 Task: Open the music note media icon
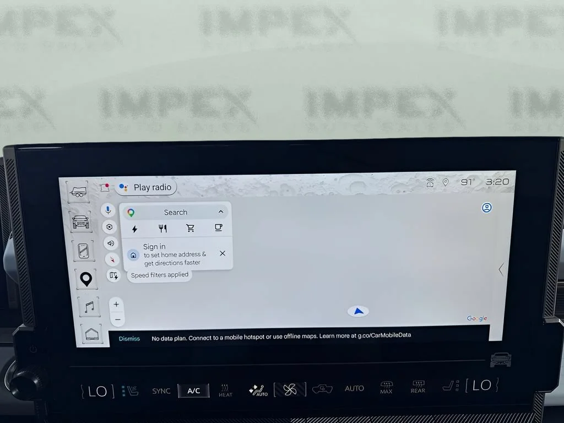pyautogui.click(x=89, y=307)
